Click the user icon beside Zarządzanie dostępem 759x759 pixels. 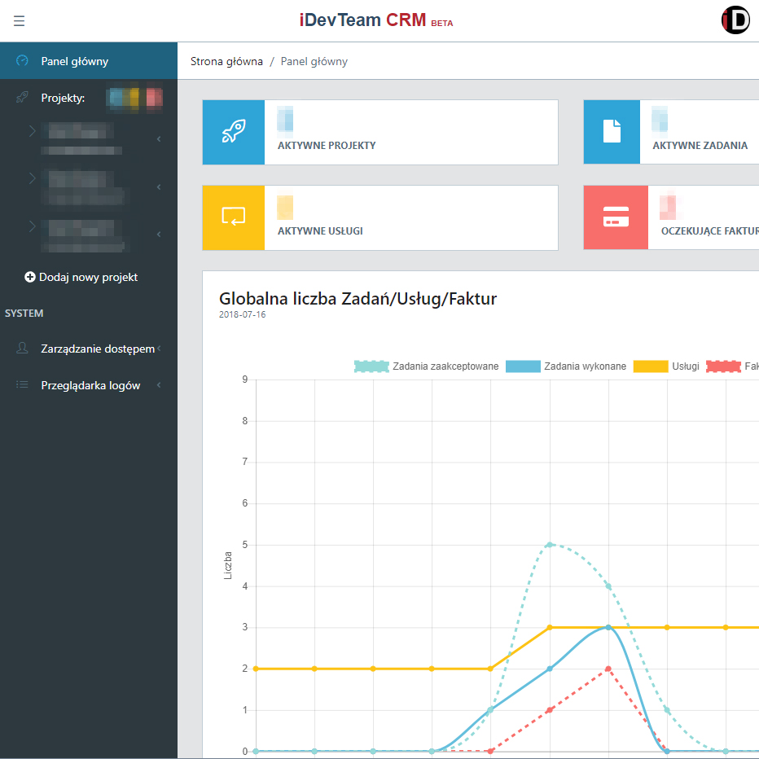pos(23,349)
